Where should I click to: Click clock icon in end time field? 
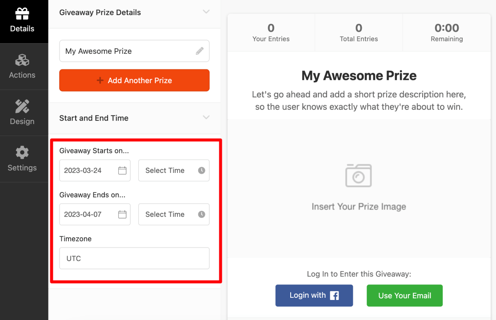click(x=201, y=215)
